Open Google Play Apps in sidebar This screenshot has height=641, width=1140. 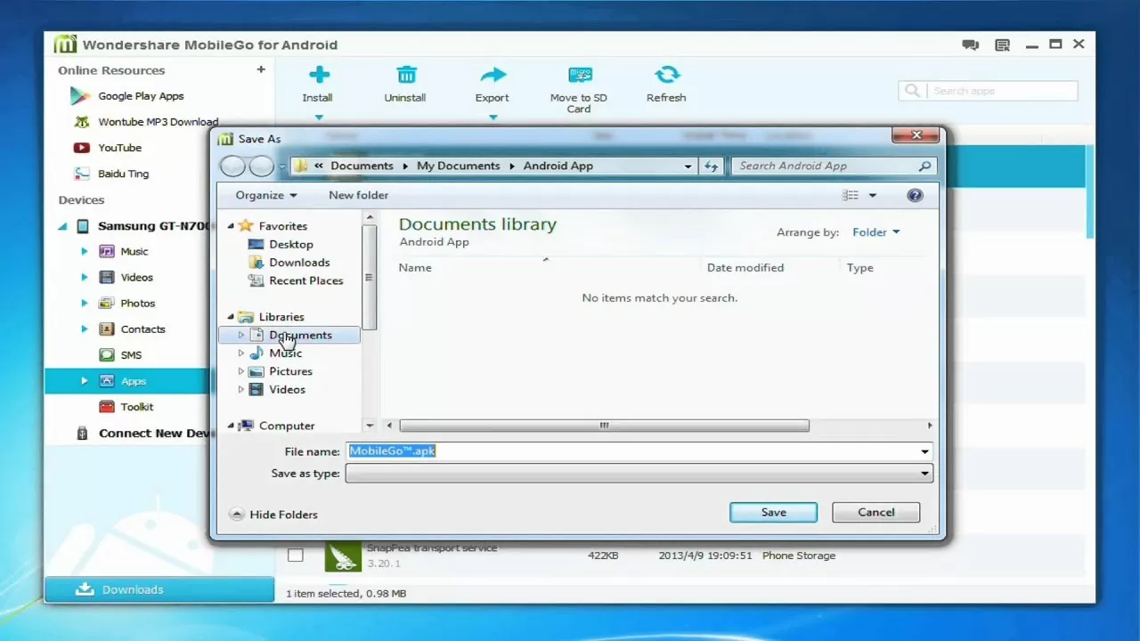141,96
